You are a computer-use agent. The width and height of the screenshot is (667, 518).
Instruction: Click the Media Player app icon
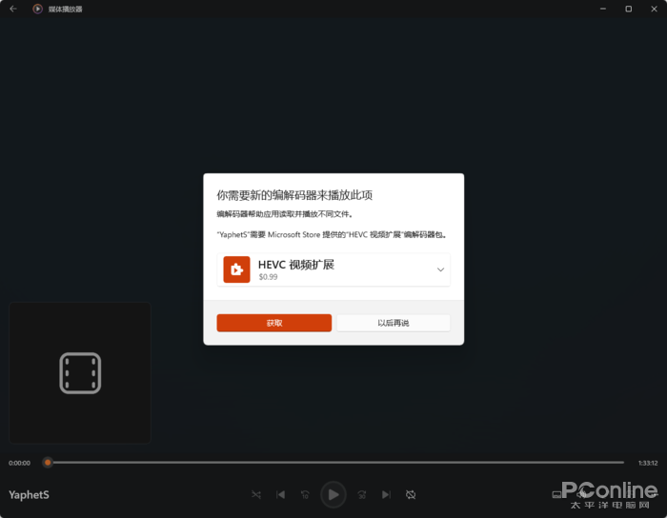(x=37, y=9)
